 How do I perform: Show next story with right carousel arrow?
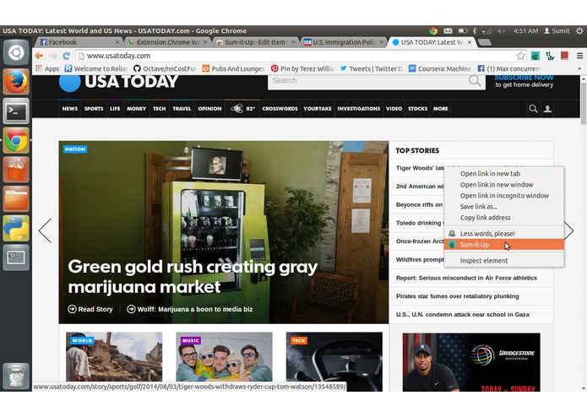point(569,230)
